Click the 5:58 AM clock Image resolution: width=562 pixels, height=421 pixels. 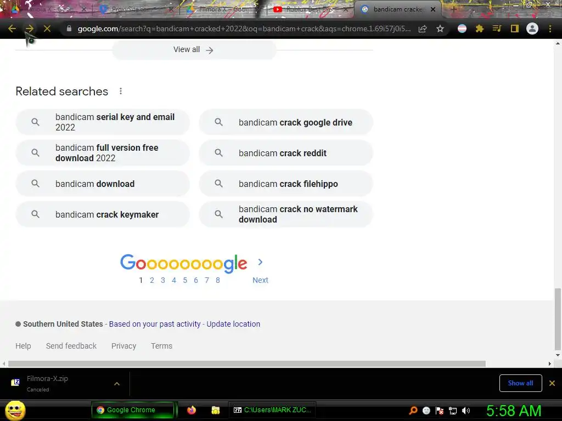coord(514,411)
